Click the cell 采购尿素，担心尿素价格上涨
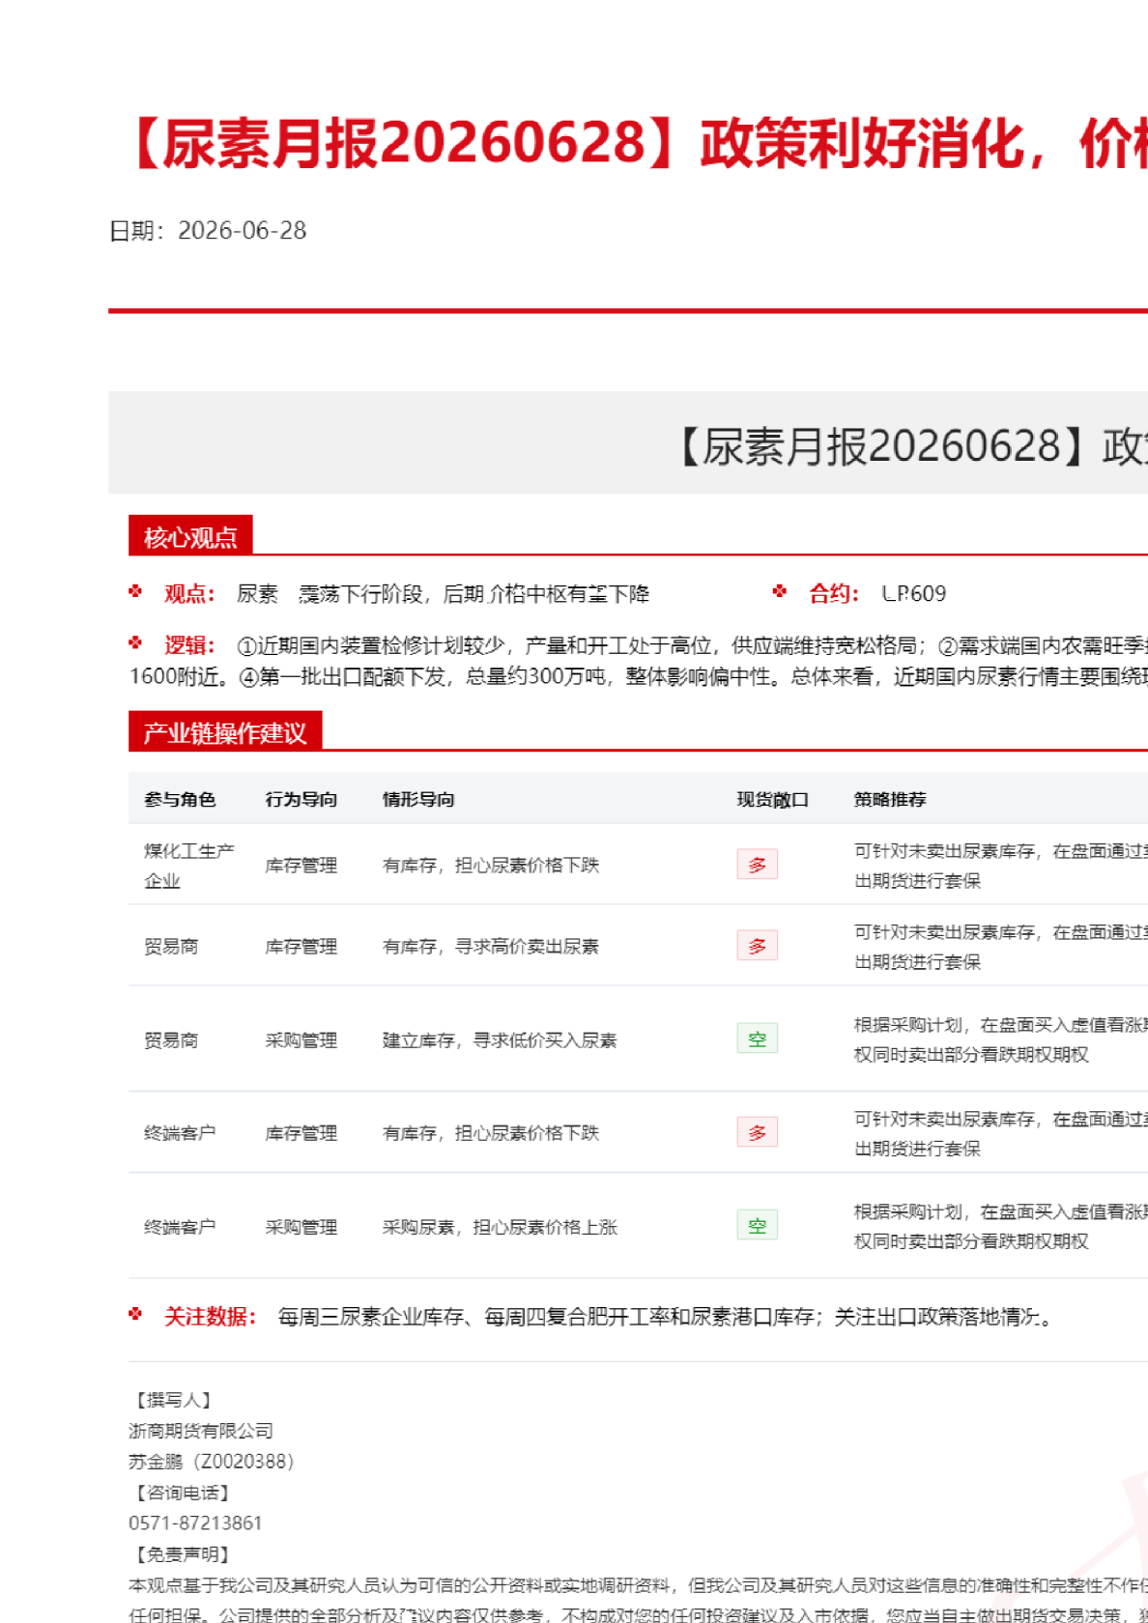This screenshot has width=1148, height=1623. click(500, 1227)
